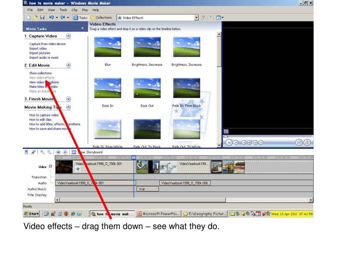Click Capture from video device link
This screenshot has height=256, width=342.
tap(47, 44)
